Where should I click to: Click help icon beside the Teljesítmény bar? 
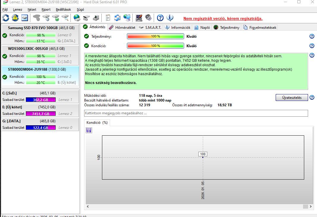point(312,36)
